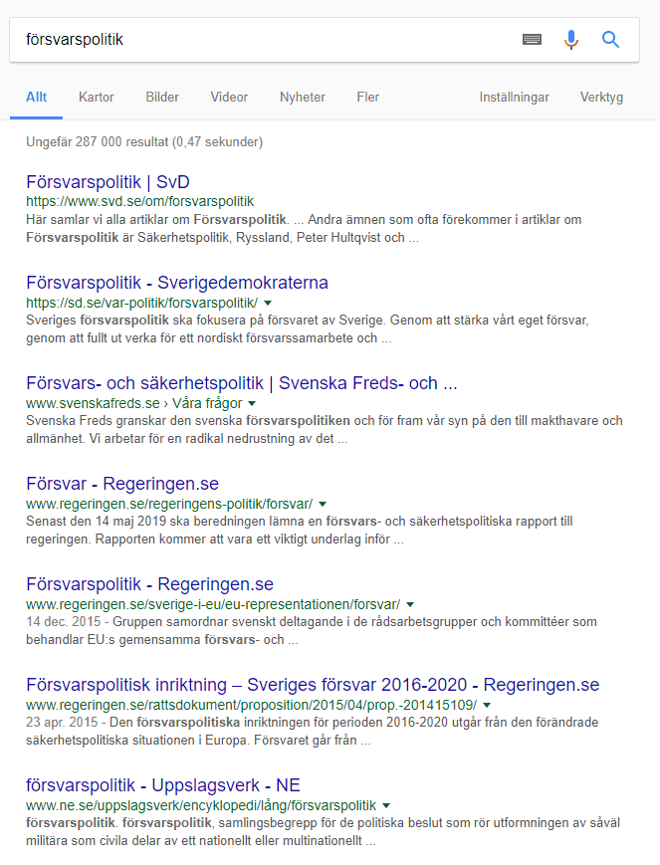Open the Försvarspolitik | SvD result
The height and width of the screenshot is (865, 660).
(109, 182)
